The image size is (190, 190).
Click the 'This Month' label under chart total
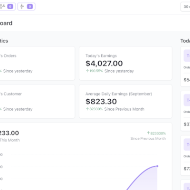click(x=10, y=140)
